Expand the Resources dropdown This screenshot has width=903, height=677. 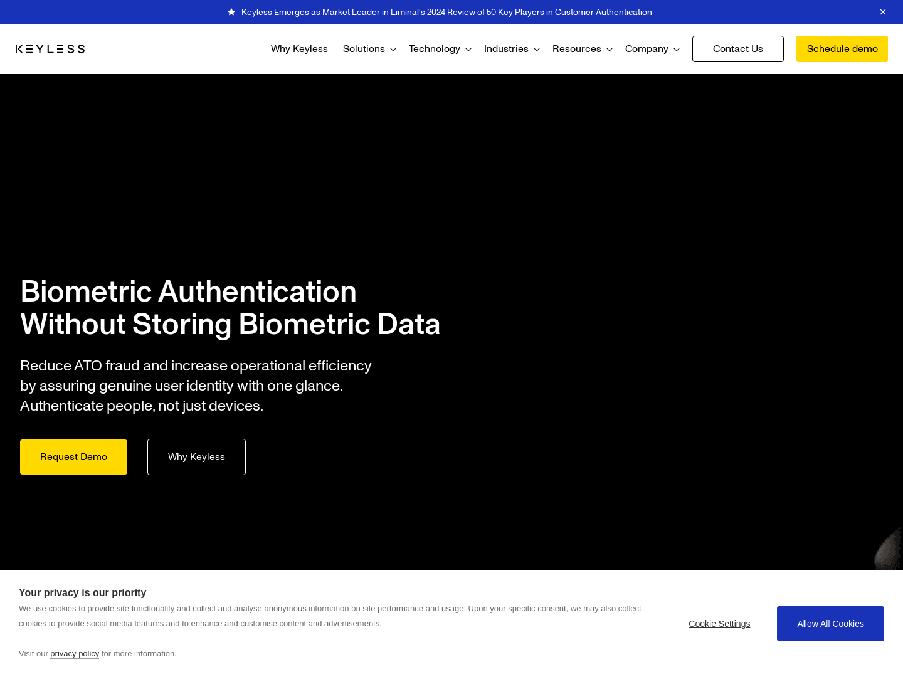click(609, 49)
